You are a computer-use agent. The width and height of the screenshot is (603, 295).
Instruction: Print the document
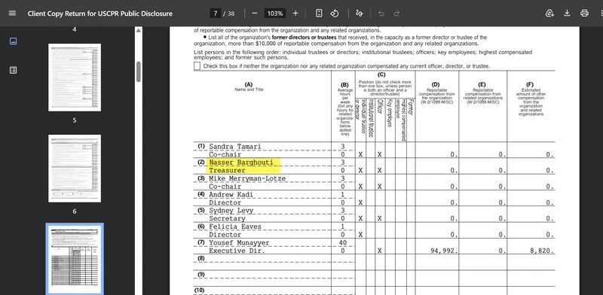click(585, 13)
